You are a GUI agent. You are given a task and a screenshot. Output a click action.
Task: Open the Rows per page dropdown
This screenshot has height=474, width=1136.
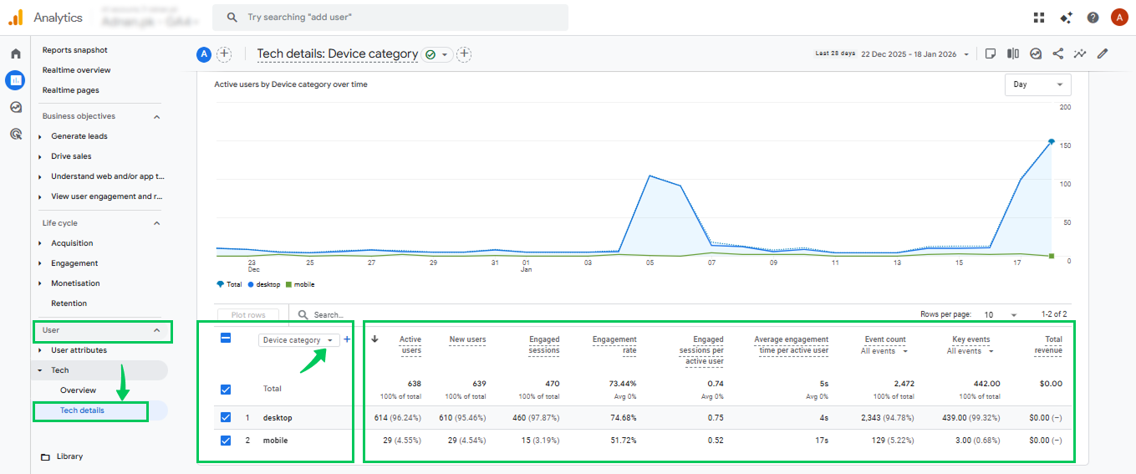point(1001,315)
